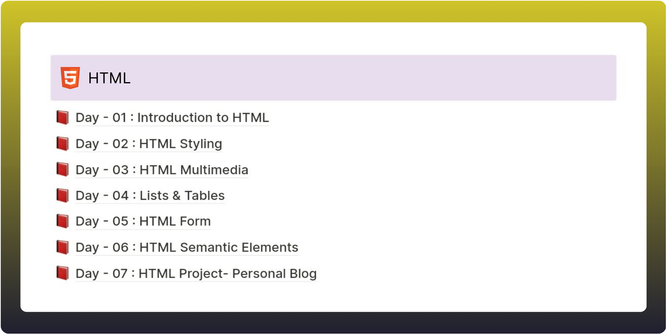Open the Day - 02 : HTML Styling page
667x334 pixels.
149,144
